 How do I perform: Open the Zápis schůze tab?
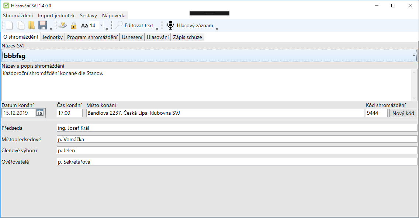[188, 37]
